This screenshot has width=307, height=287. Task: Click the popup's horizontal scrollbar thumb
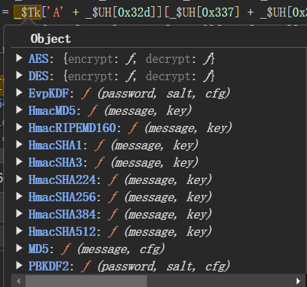pos(86,281)
